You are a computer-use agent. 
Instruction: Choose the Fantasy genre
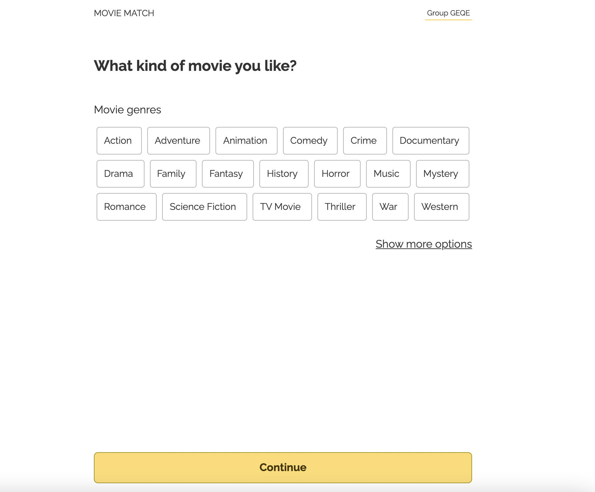(x=228, y=174)
